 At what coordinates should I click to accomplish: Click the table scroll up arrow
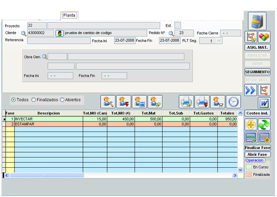(x=240, y=113)
